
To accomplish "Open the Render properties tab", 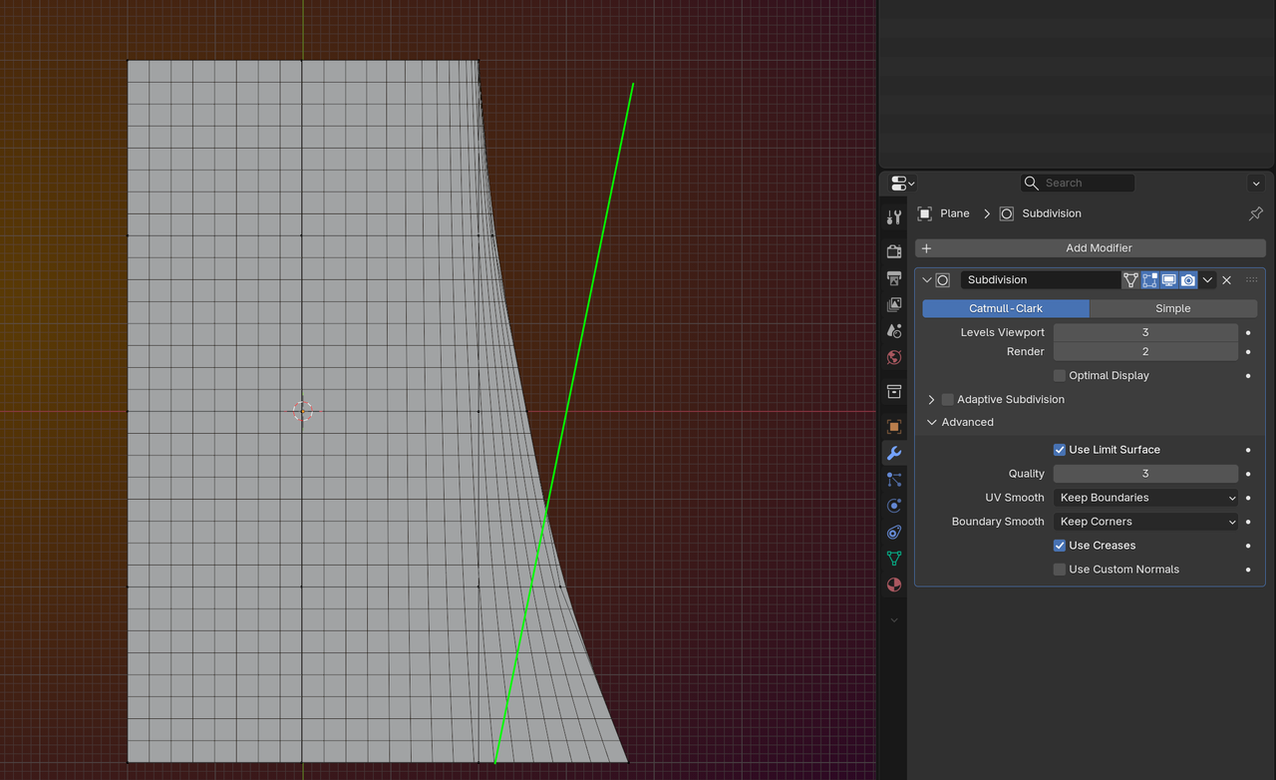I will point(894,251).
